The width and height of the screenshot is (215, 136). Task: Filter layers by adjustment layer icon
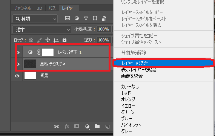pos(77,18)
